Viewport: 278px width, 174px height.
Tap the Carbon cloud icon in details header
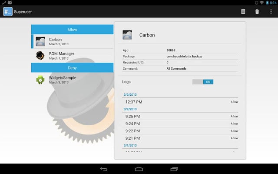128,35
